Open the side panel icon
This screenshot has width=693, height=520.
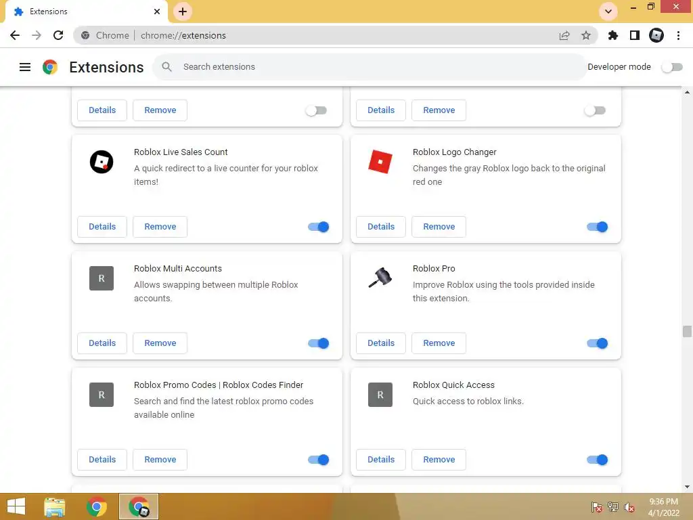coord(635,35)
